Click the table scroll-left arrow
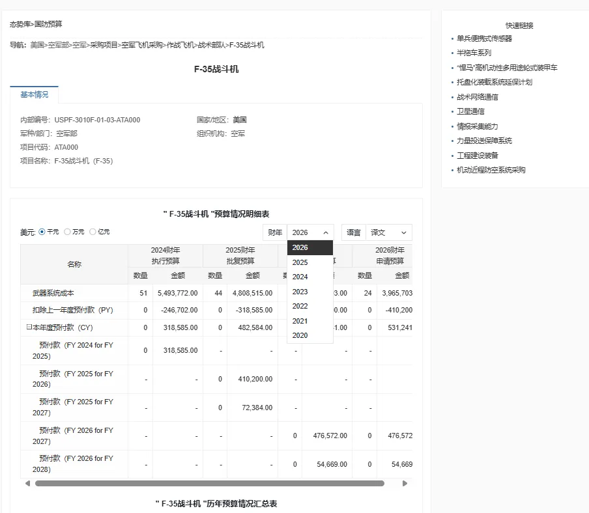Image resolution: width=589 pixels, height=513 pixels. [x=27, y=483]
